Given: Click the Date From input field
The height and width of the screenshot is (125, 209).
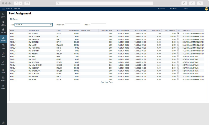Looking at the screenshot, I should tap(73, 25).
